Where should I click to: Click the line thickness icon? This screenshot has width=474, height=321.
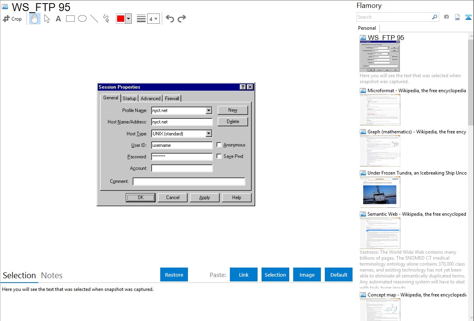pyautogui.click(x=141, y=19)
